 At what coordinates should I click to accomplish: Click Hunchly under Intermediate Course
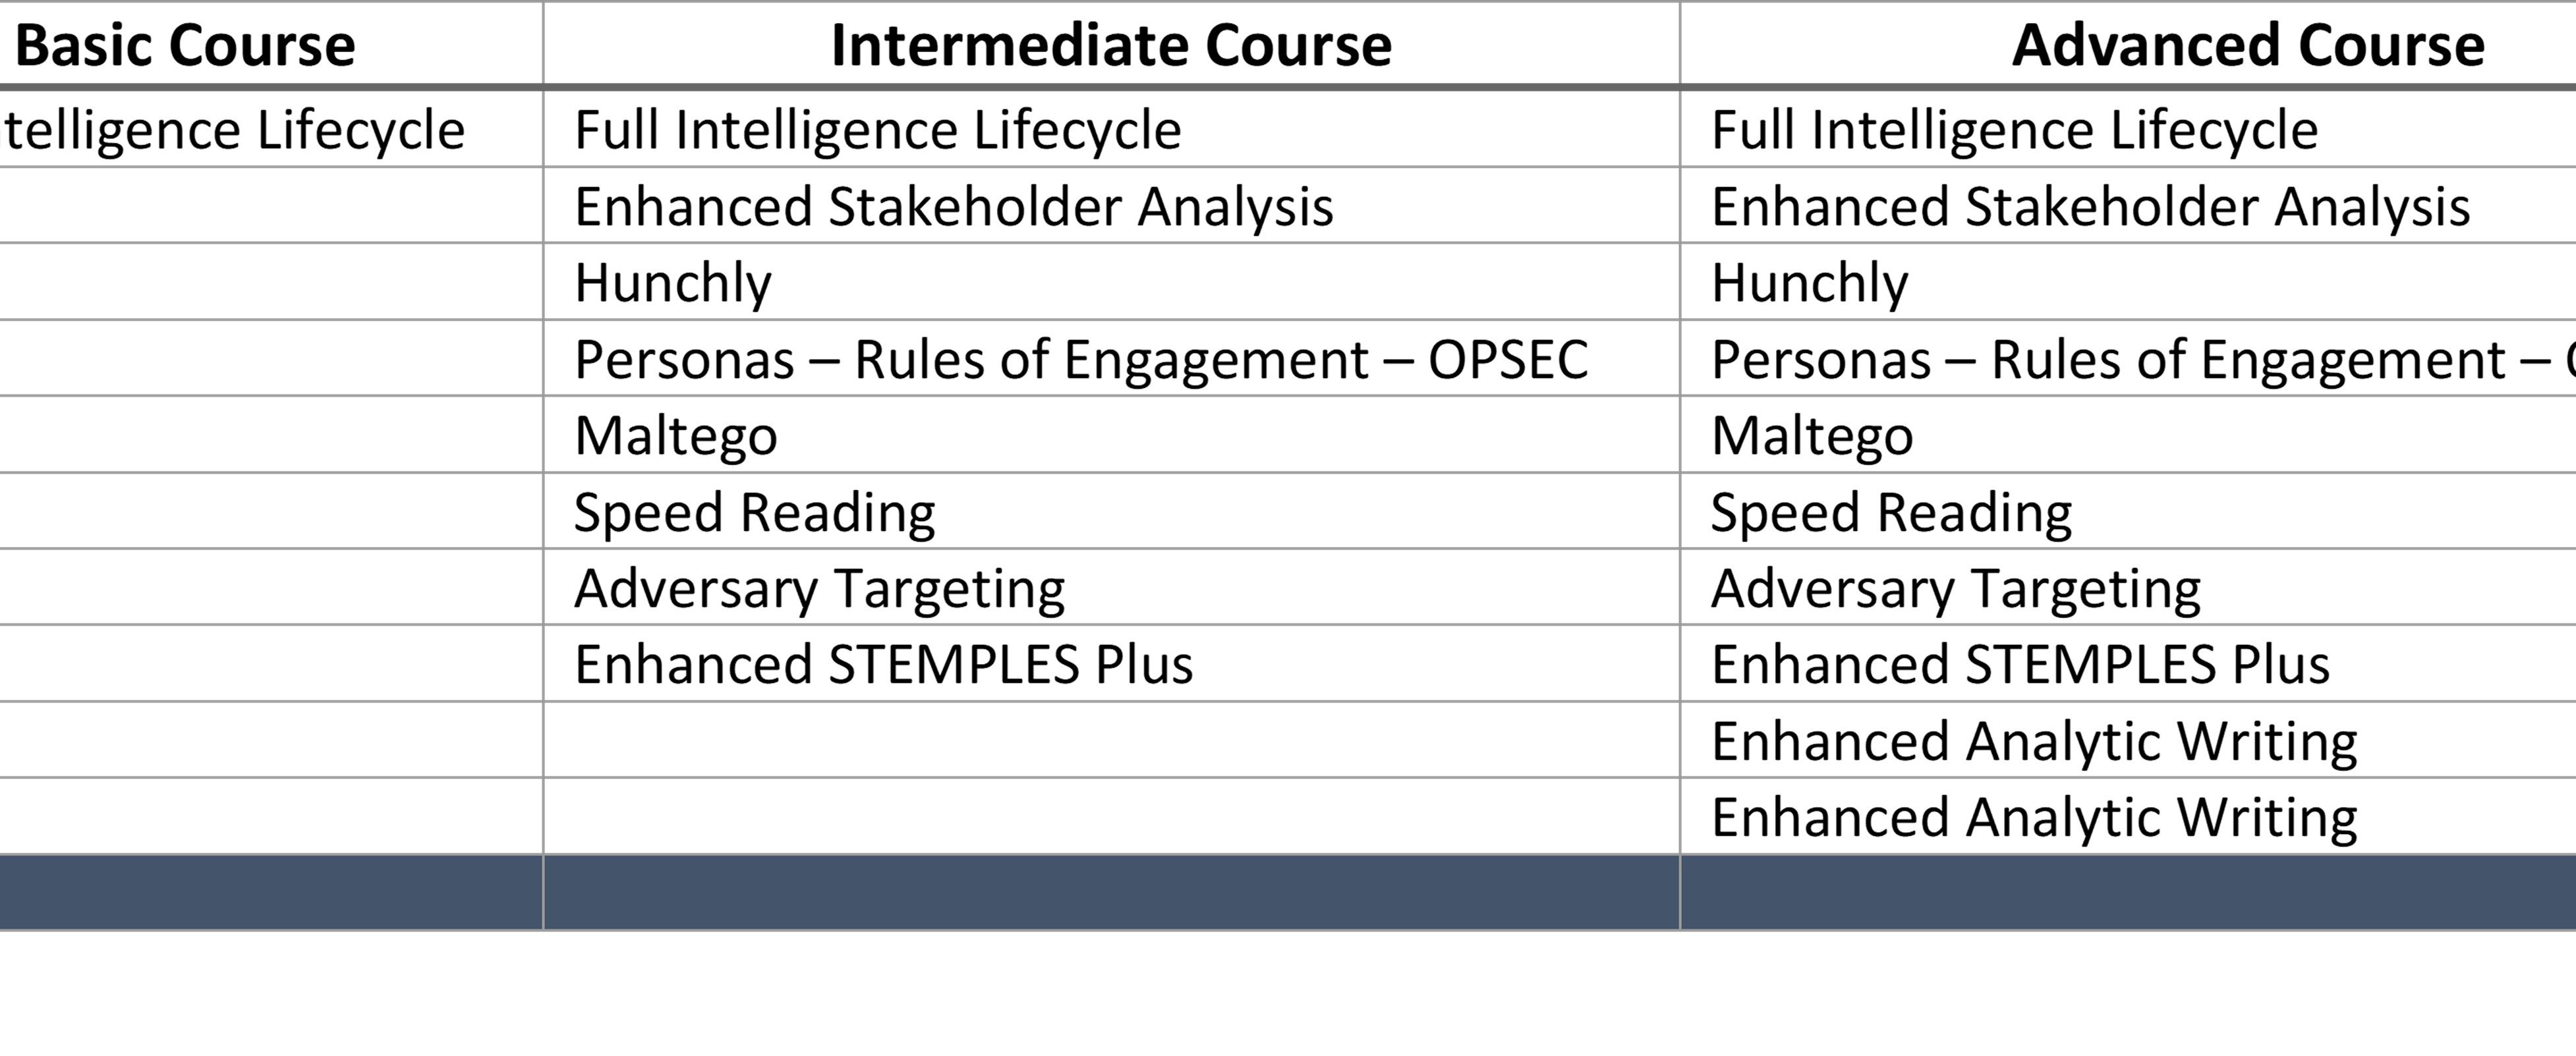tap(673, 283)
